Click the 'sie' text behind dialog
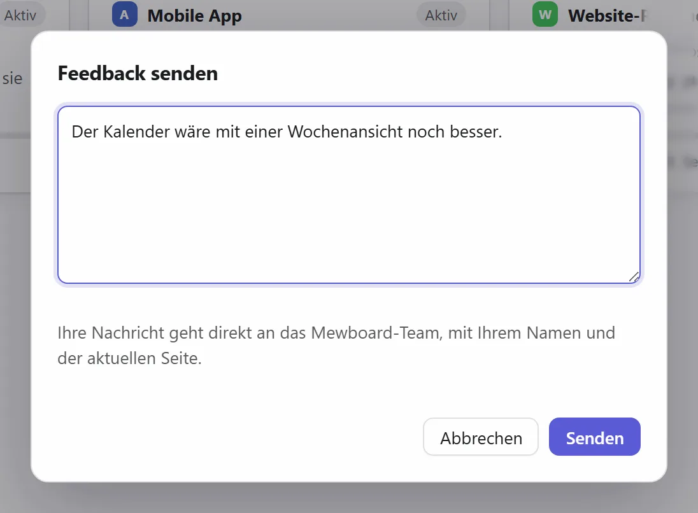698x513 pixels. [x=13, y=78]
